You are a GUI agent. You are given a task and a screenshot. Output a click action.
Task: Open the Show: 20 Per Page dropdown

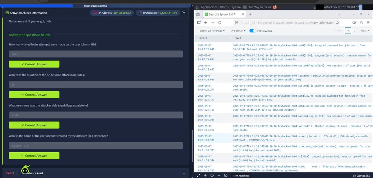(212, 31)
